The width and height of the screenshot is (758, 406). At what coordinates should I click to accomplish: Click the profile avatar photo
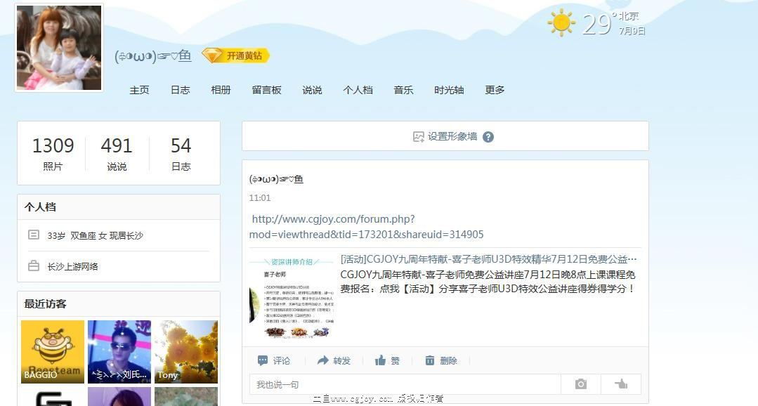pos(59,48)
